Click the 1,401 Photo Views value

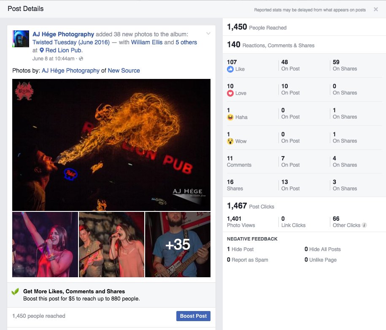pyautogui.click(x=241, y=222)
